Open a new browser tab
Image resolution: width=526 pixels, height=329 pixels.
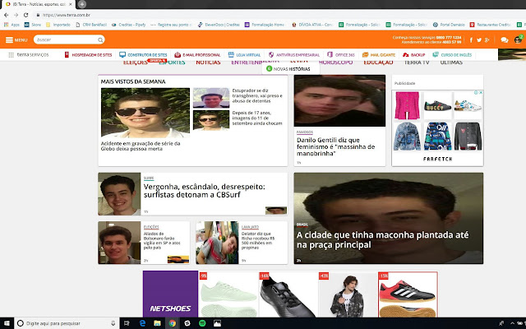tap(82, 4)
